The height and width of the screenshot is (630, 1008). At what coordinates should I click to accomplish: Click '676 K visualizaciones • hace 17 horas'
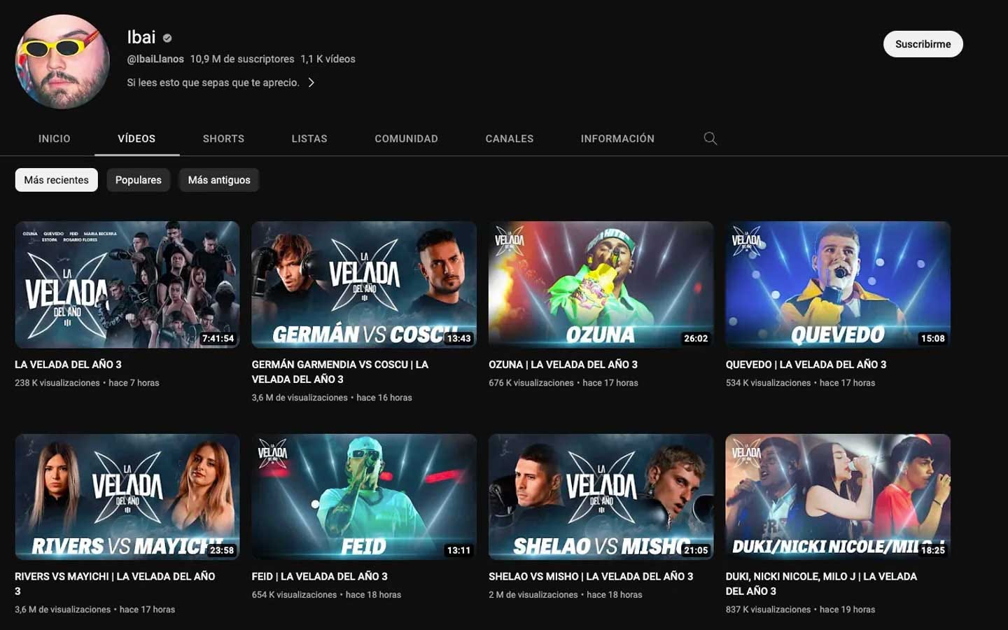tap(563, 383)
